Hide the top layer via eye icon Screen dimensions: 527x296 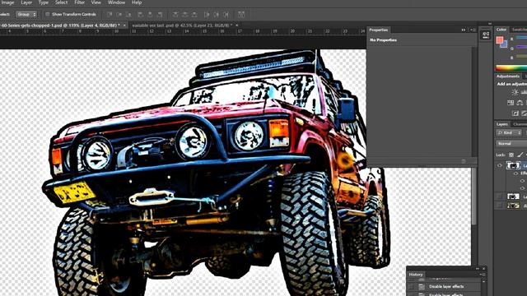(500, 165)
